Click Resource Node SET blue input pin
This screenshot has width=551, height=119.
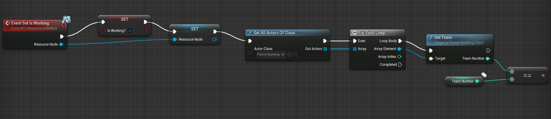click(x=175, y=39)
